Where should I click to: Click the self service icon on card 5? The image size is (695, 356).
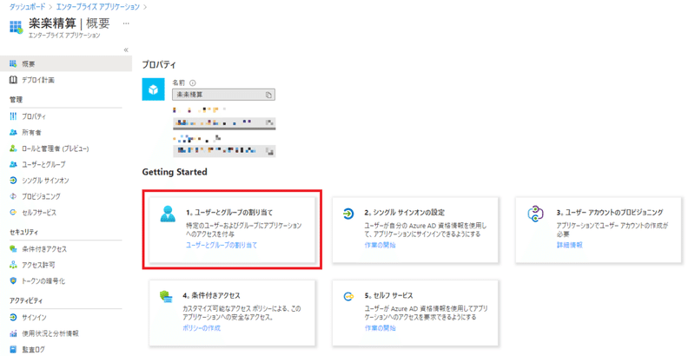(349, 297)
